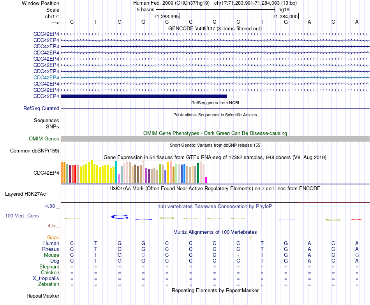This screenshot has height=305, width=370.
Task: Click the CDC42EP4 label beside the GTEx bar chart
Action: click(x=46, y=173)
